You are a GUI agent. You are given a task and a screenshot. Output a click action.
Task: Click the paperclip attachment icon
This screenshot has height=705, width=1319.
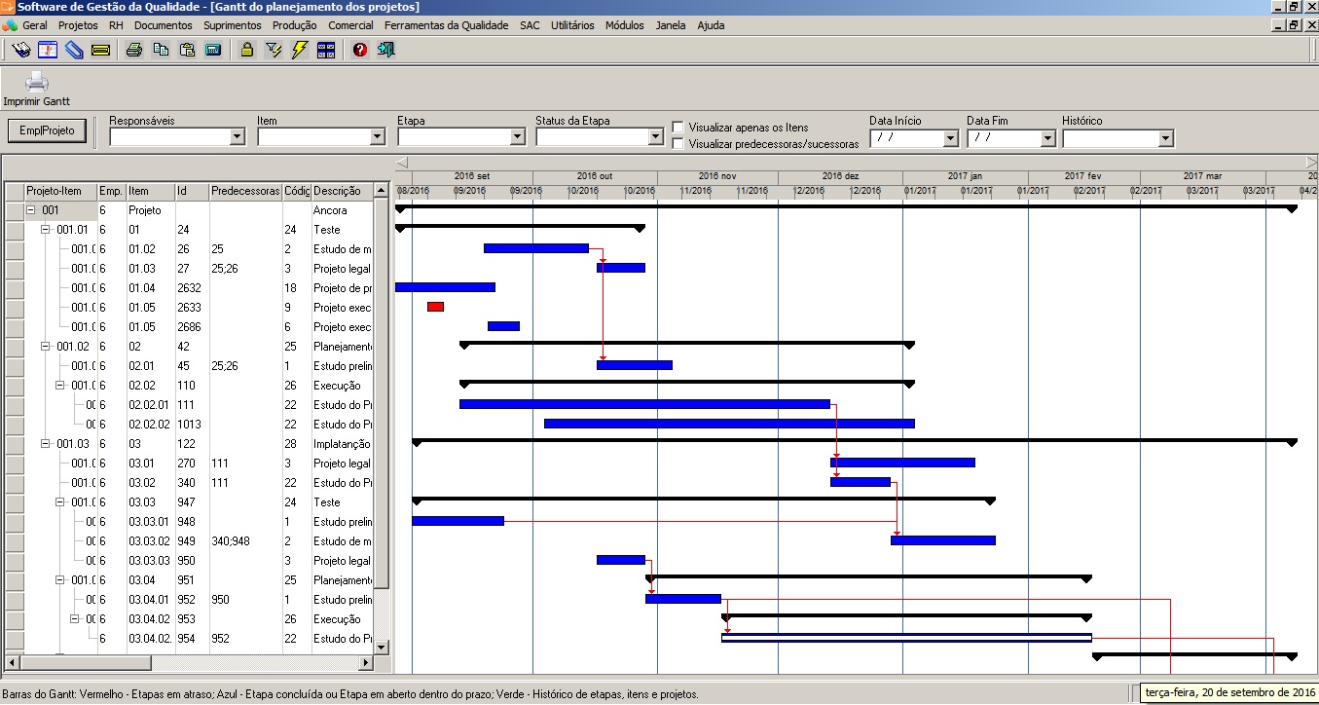[74, 50]
